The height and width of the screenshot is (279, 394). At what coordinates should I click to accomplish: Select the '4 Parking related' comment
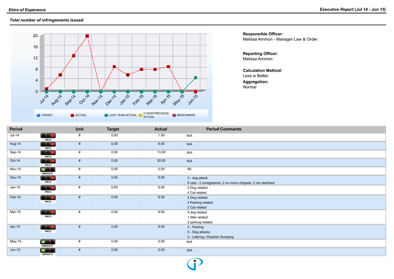[200, 203]
